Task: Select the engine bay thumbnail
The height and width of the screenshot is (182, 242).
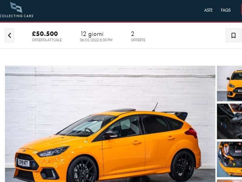Action: (x=230, y=159)
